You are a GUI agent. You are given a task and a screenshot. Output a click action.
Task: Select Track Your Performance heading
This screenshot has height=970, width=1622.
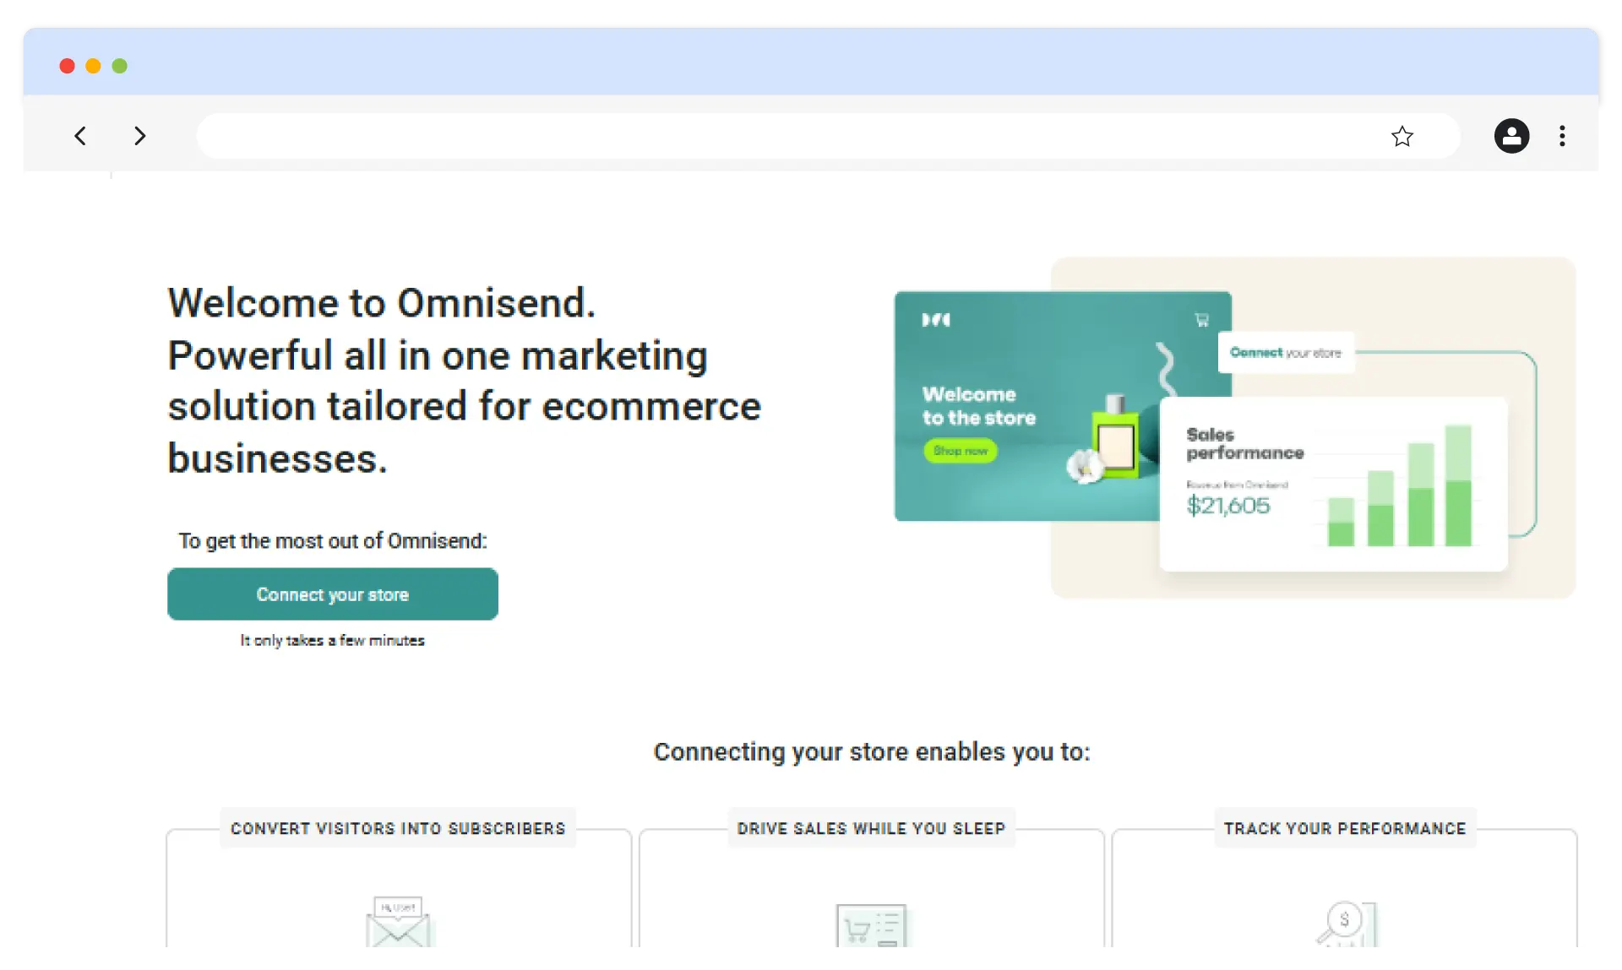pyautogui.click(x=1345, y=828)
